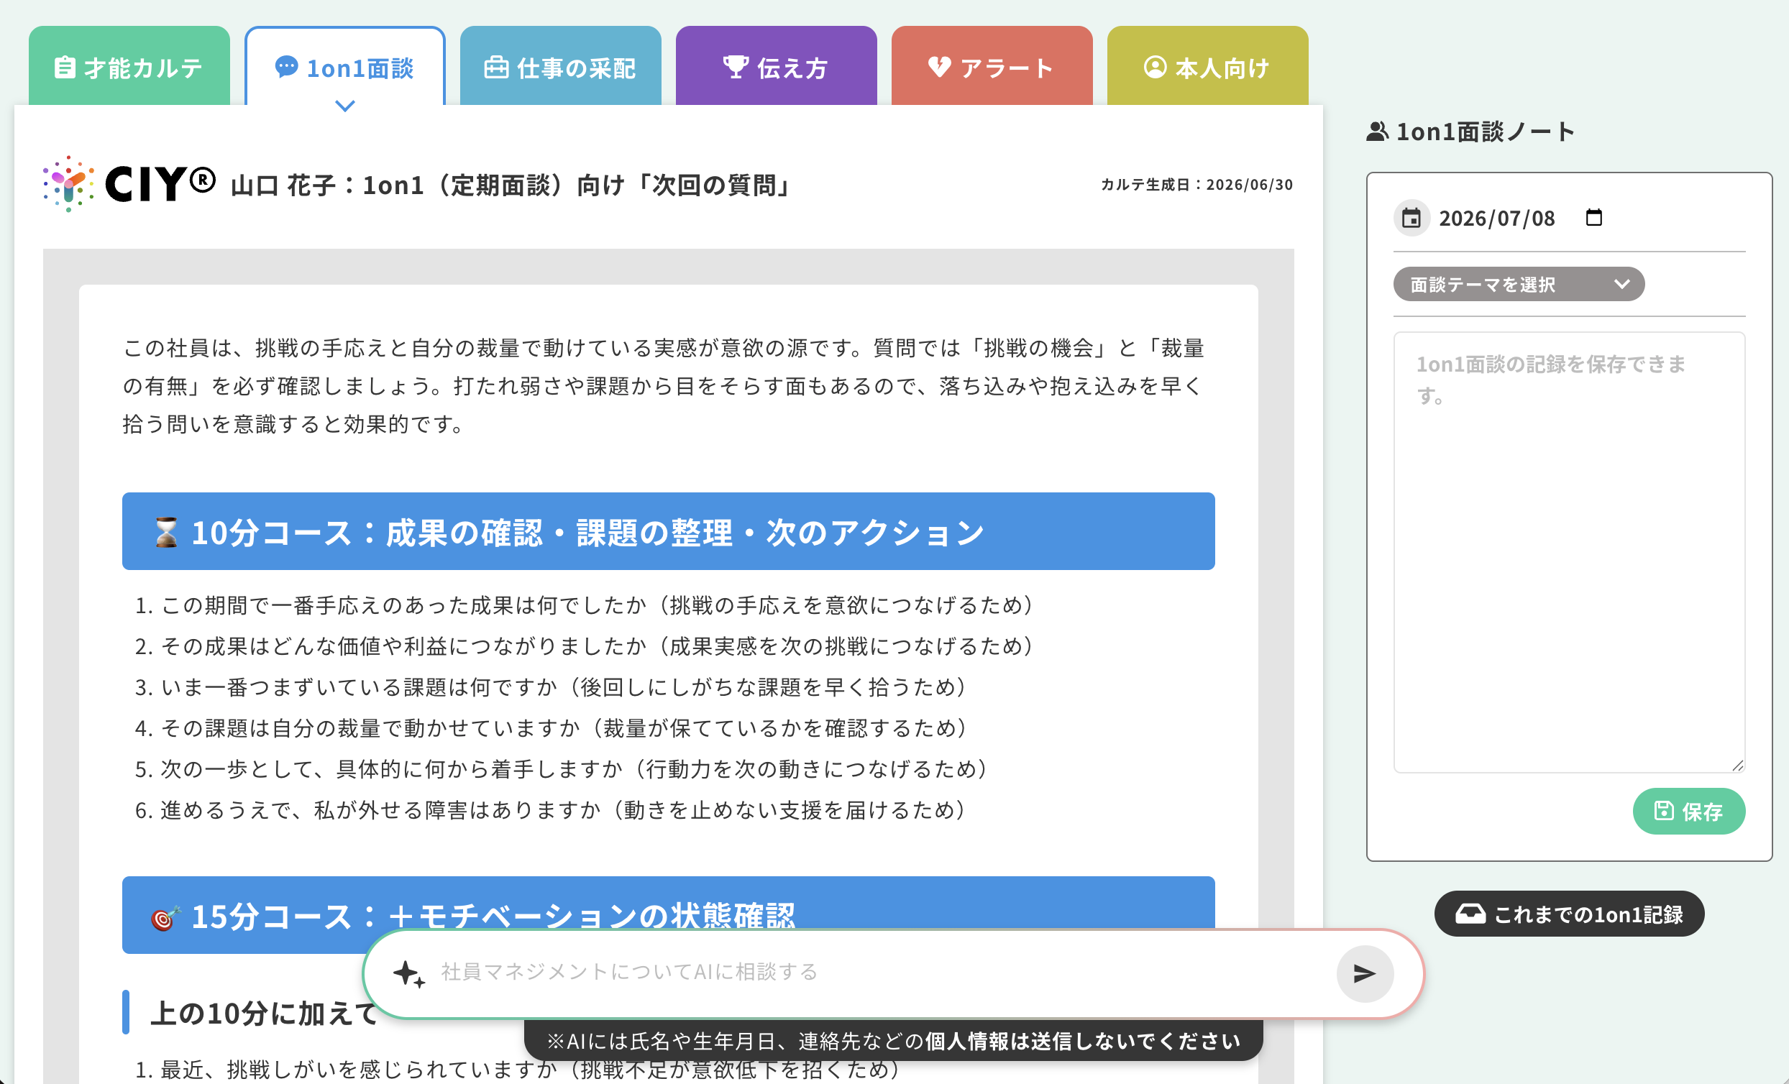Click the resize handle of notes textarea
This screenshot has height=1084, width=1789.
point(1737,766)
